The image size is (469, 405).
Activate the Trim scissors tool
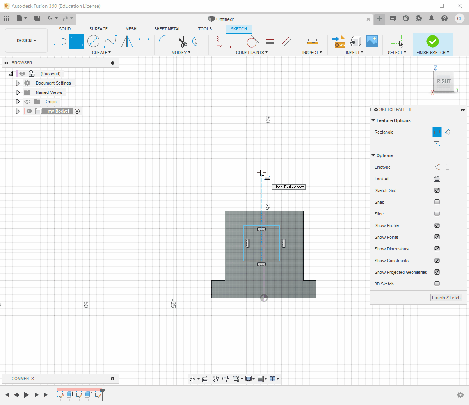tap(182, 41)
